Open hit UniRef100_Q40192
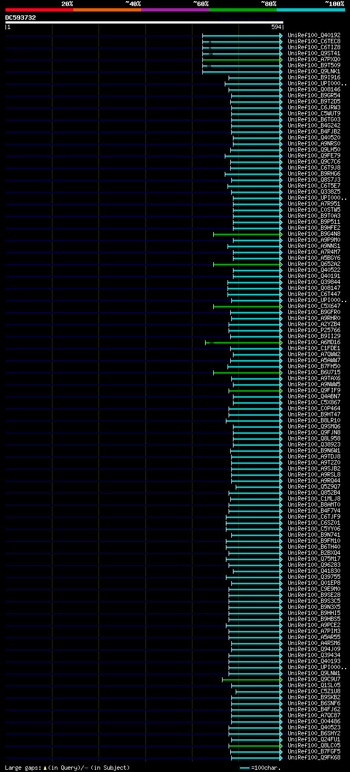The image size is (350, 772). (x=314, y=35)
